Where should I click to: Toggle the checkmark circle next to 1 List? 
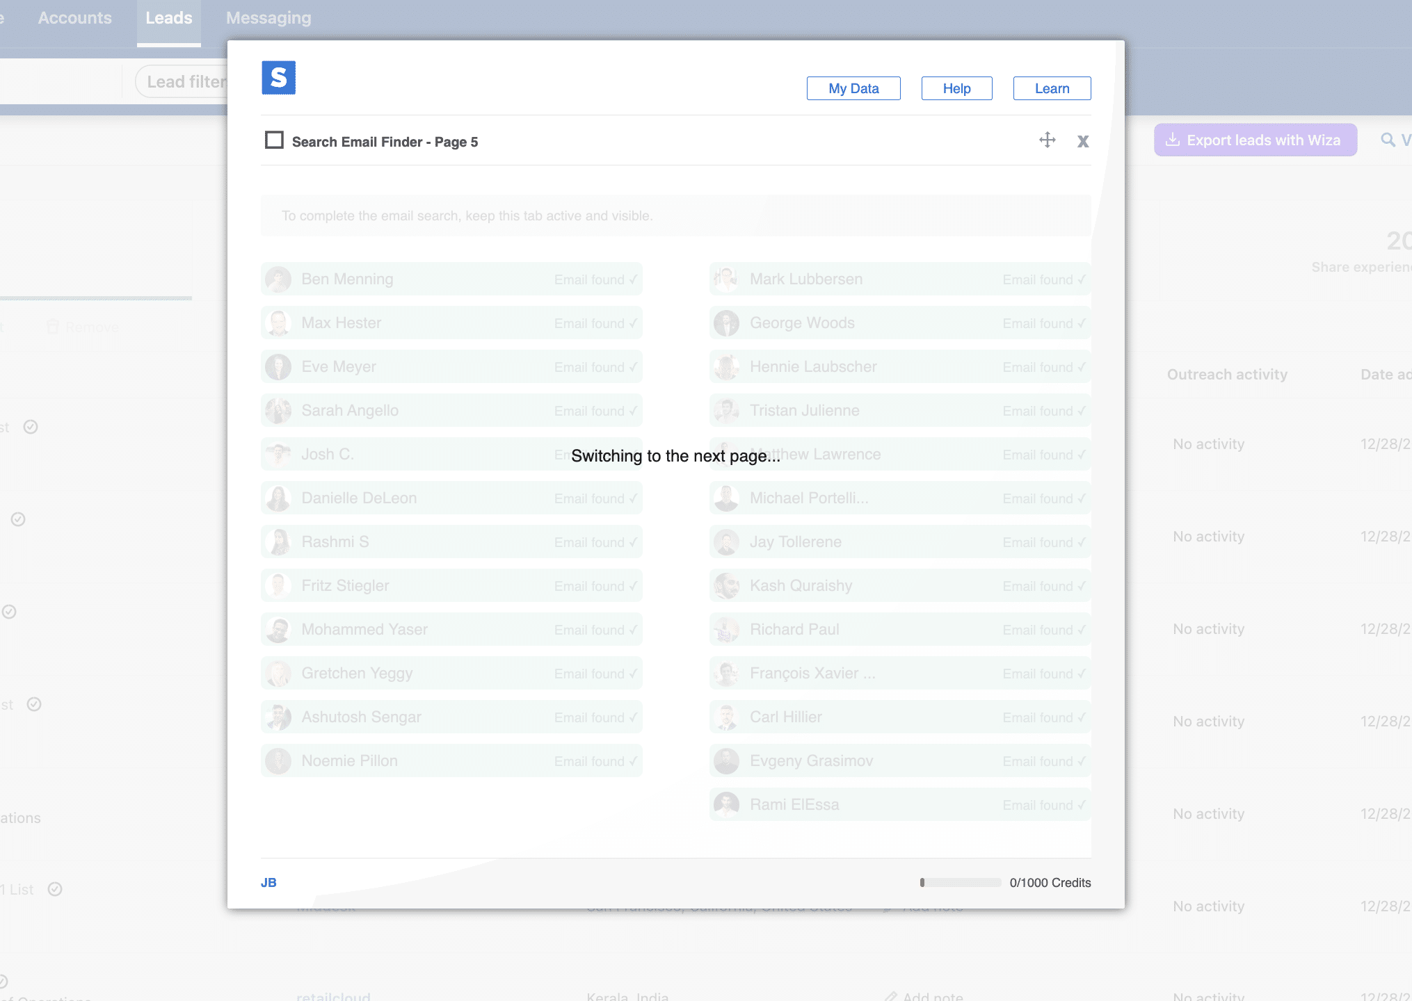tap(56, 889)
